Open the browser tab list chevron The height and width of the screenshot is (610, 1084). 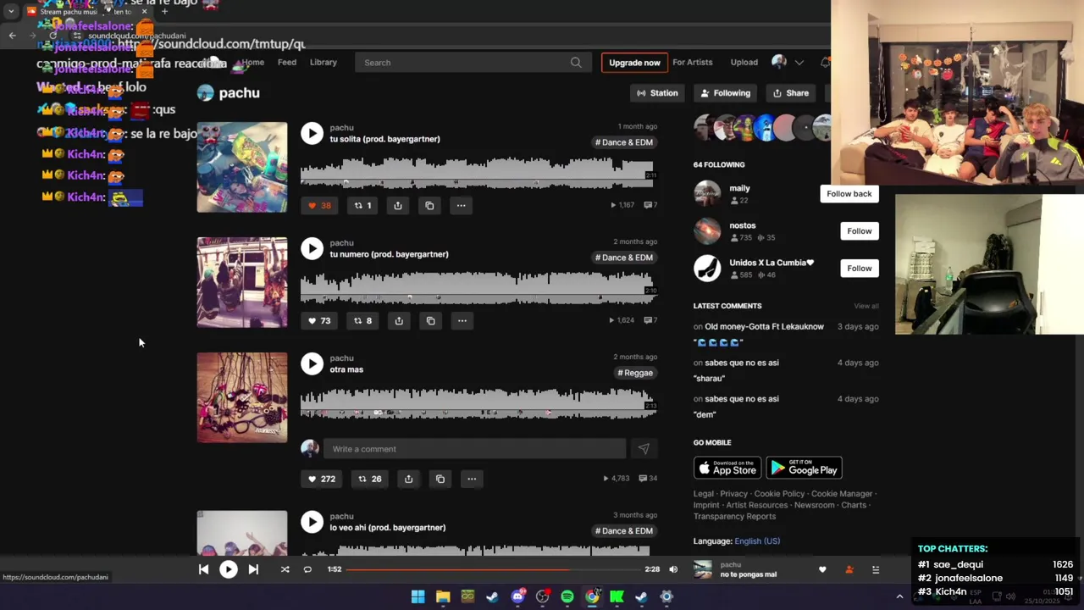pyautogui.click(x=11, y=11)
